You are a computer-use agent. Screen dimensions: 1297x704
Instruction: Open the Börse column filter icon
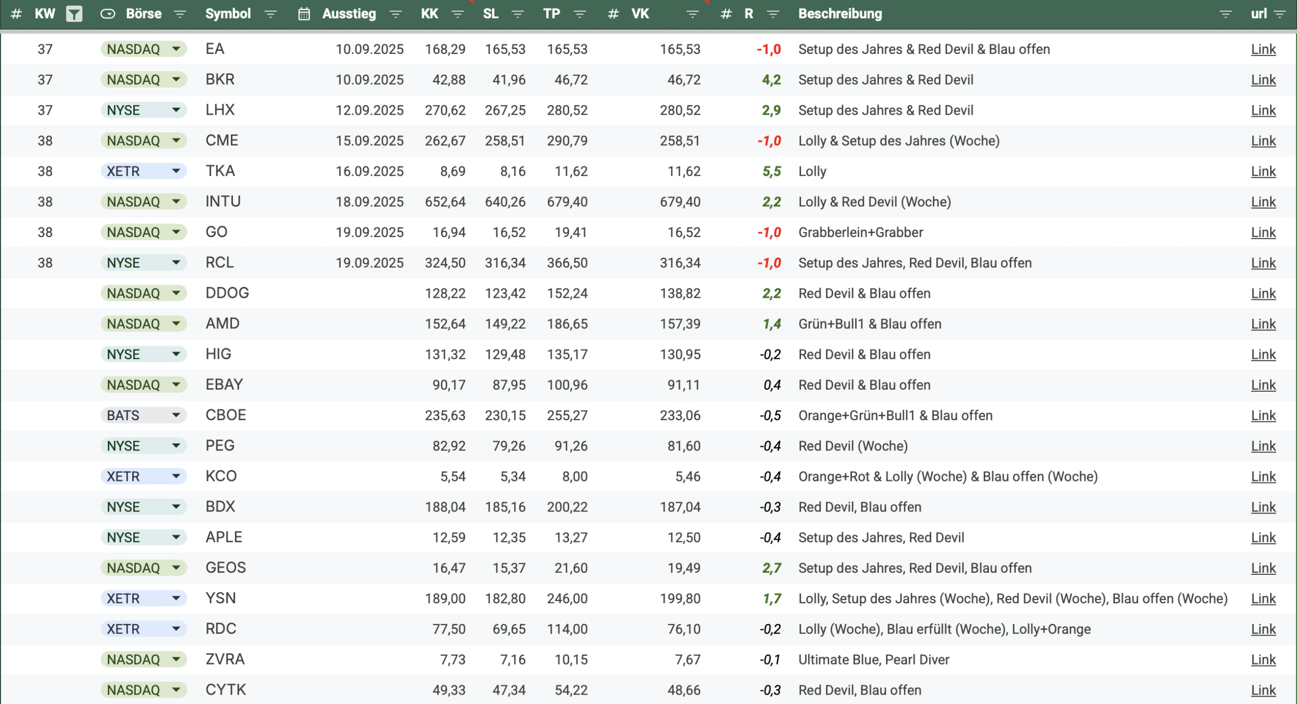click(x=180, y=14)
